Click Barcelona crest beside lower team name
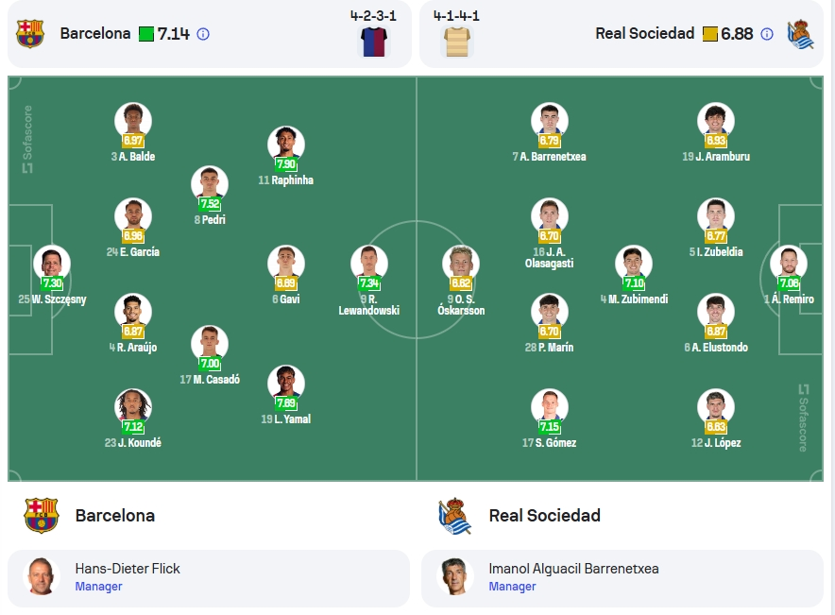This screenshot has width=835, height=615. tap(41, 516)
